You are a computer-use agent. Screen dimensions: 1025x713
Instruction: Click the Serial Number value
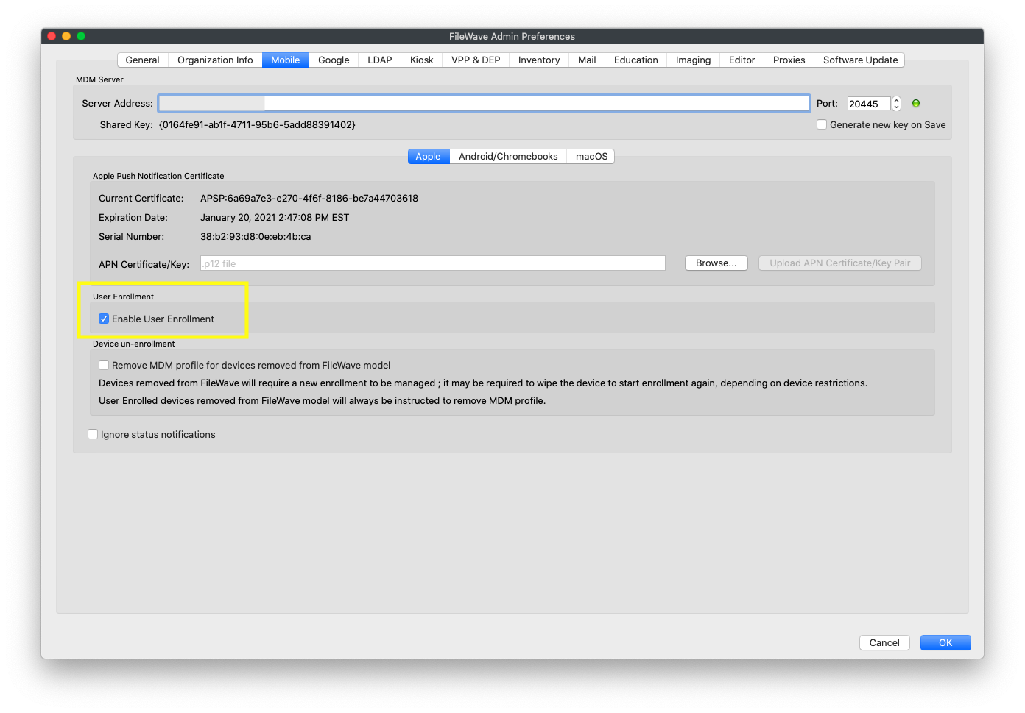256,237
